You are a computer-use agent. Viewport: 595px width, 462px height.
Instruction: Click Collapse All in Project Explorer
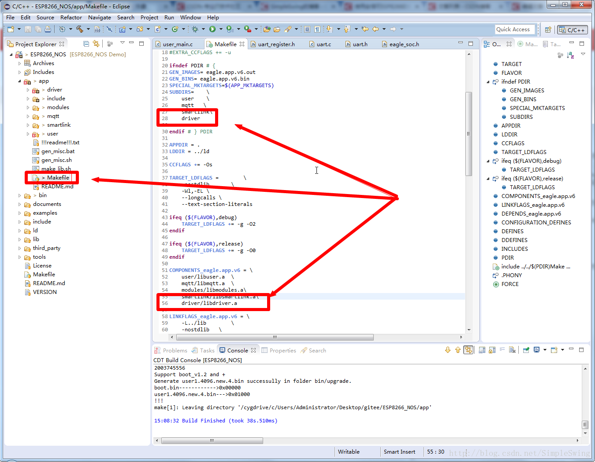coord(86,44)
